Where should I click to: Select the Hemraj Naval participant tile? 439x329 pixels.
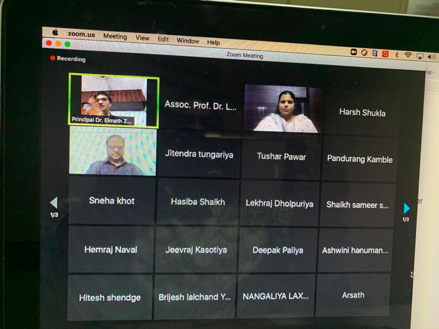click(x=110, y=250)
